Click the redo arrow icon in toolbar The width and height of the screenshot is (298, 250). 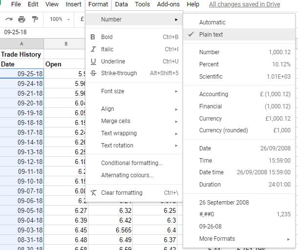[x=8, y=19]
